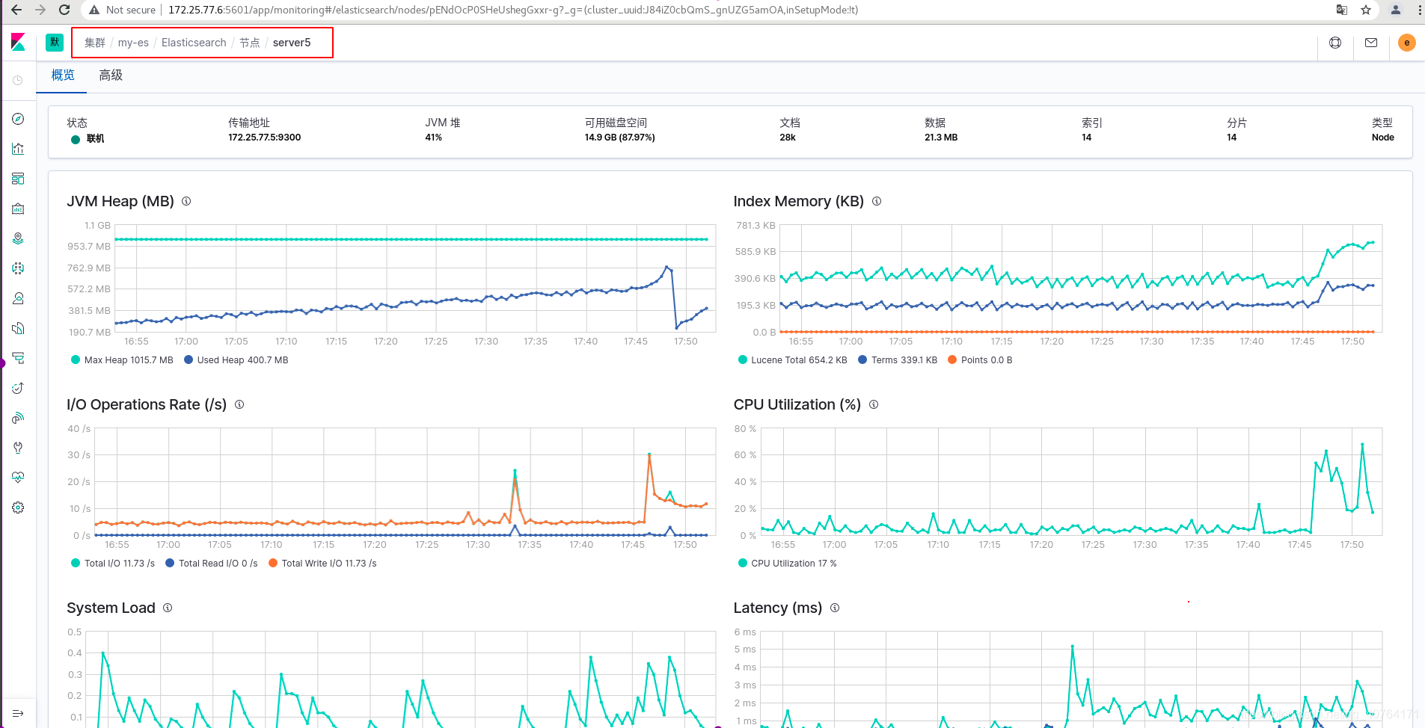Go to the 集群 breadcrumb
Viewport: 1425px width, 728px height.
(x=95, y=43)
